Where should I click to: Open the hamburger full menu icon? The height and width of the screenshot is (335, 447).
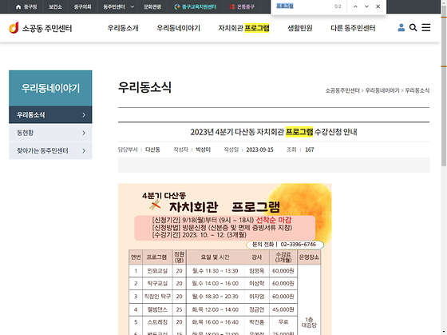point(426,27)
